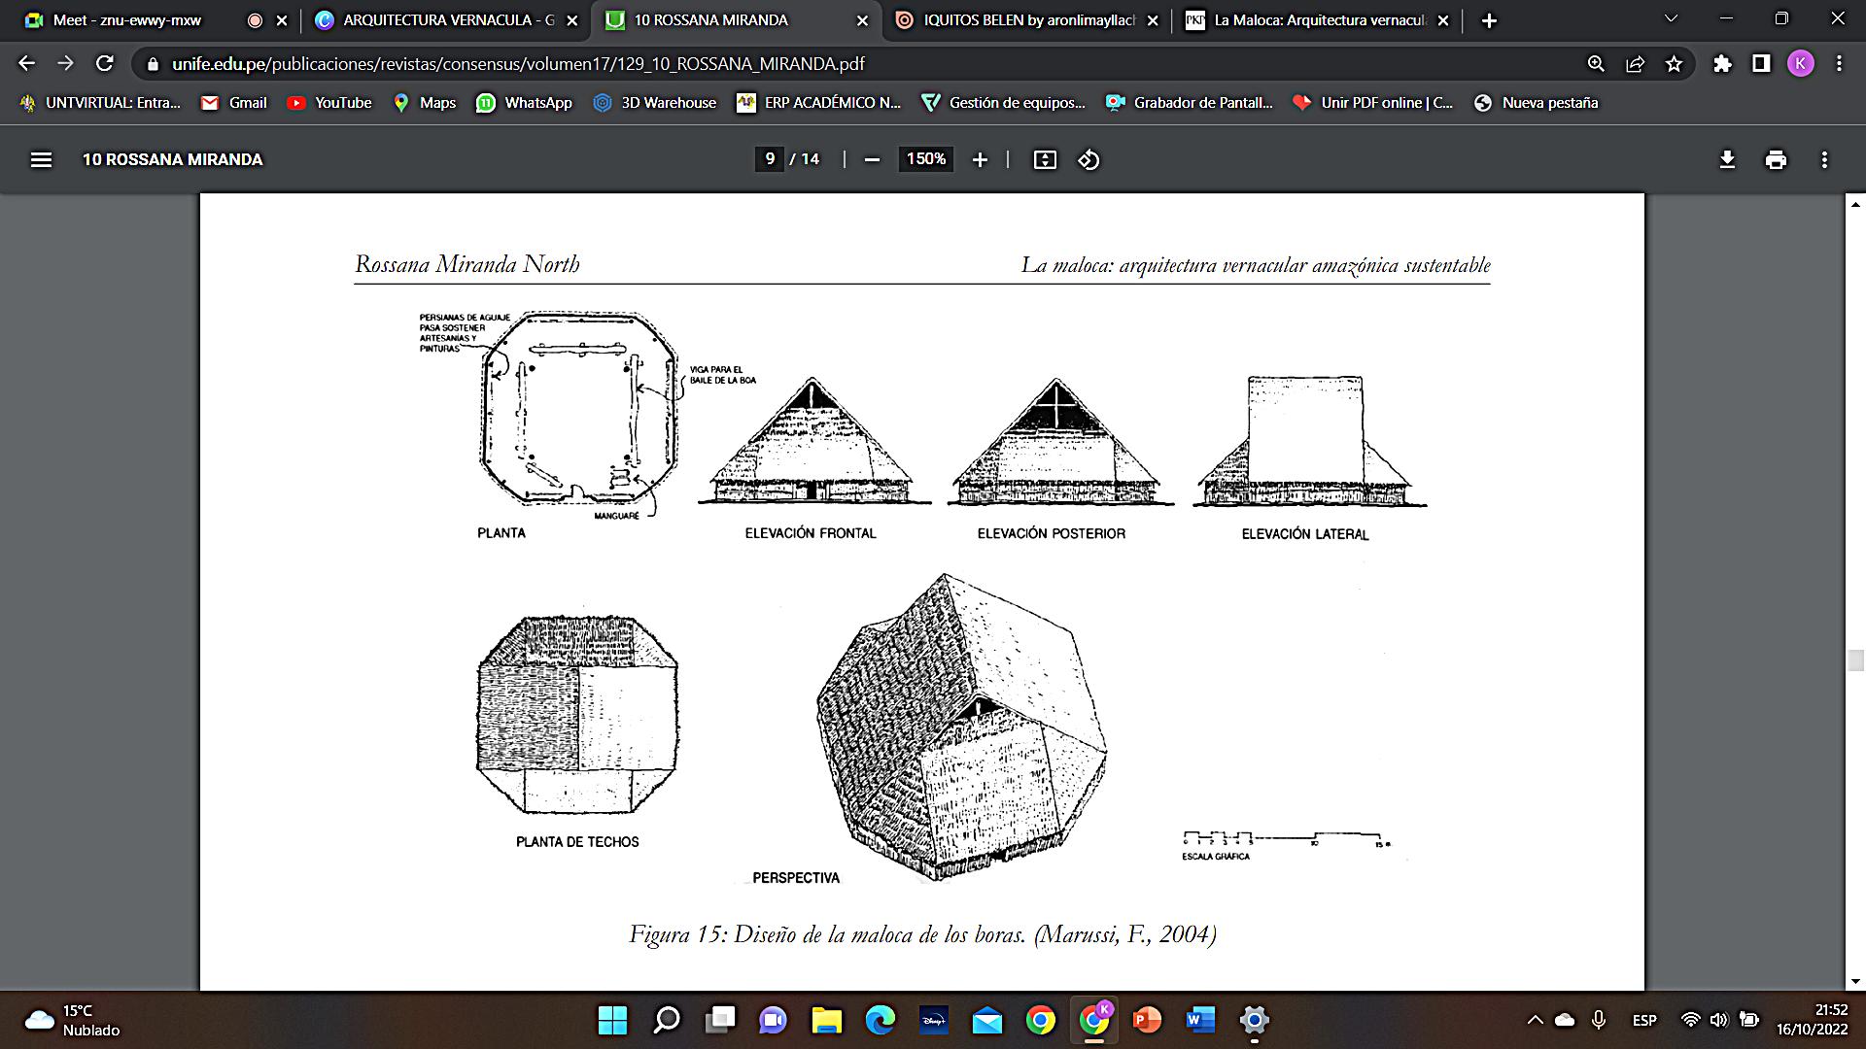Toggle the PDF sidebar hamburger menu
This screenshot has height=1049, width=1866.
click(41, 159)
